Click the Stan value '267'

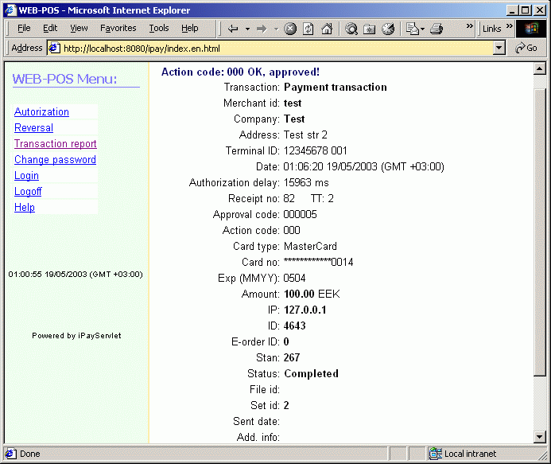292,358
